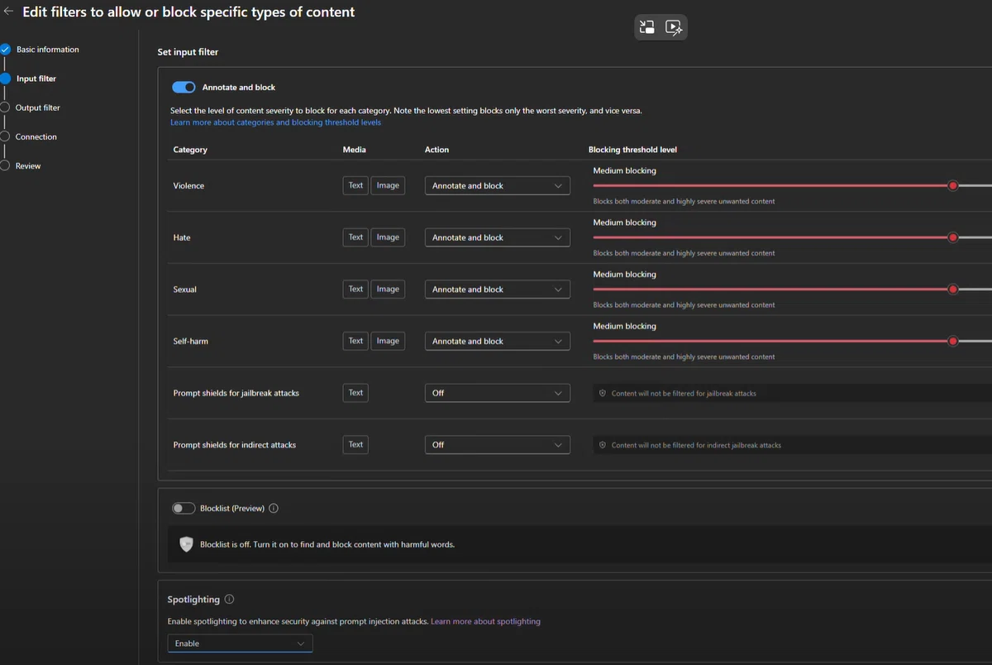This screenshot has height=665, width=992.
Task: Click the Set input filter heading
Action: tap(188, 52)
